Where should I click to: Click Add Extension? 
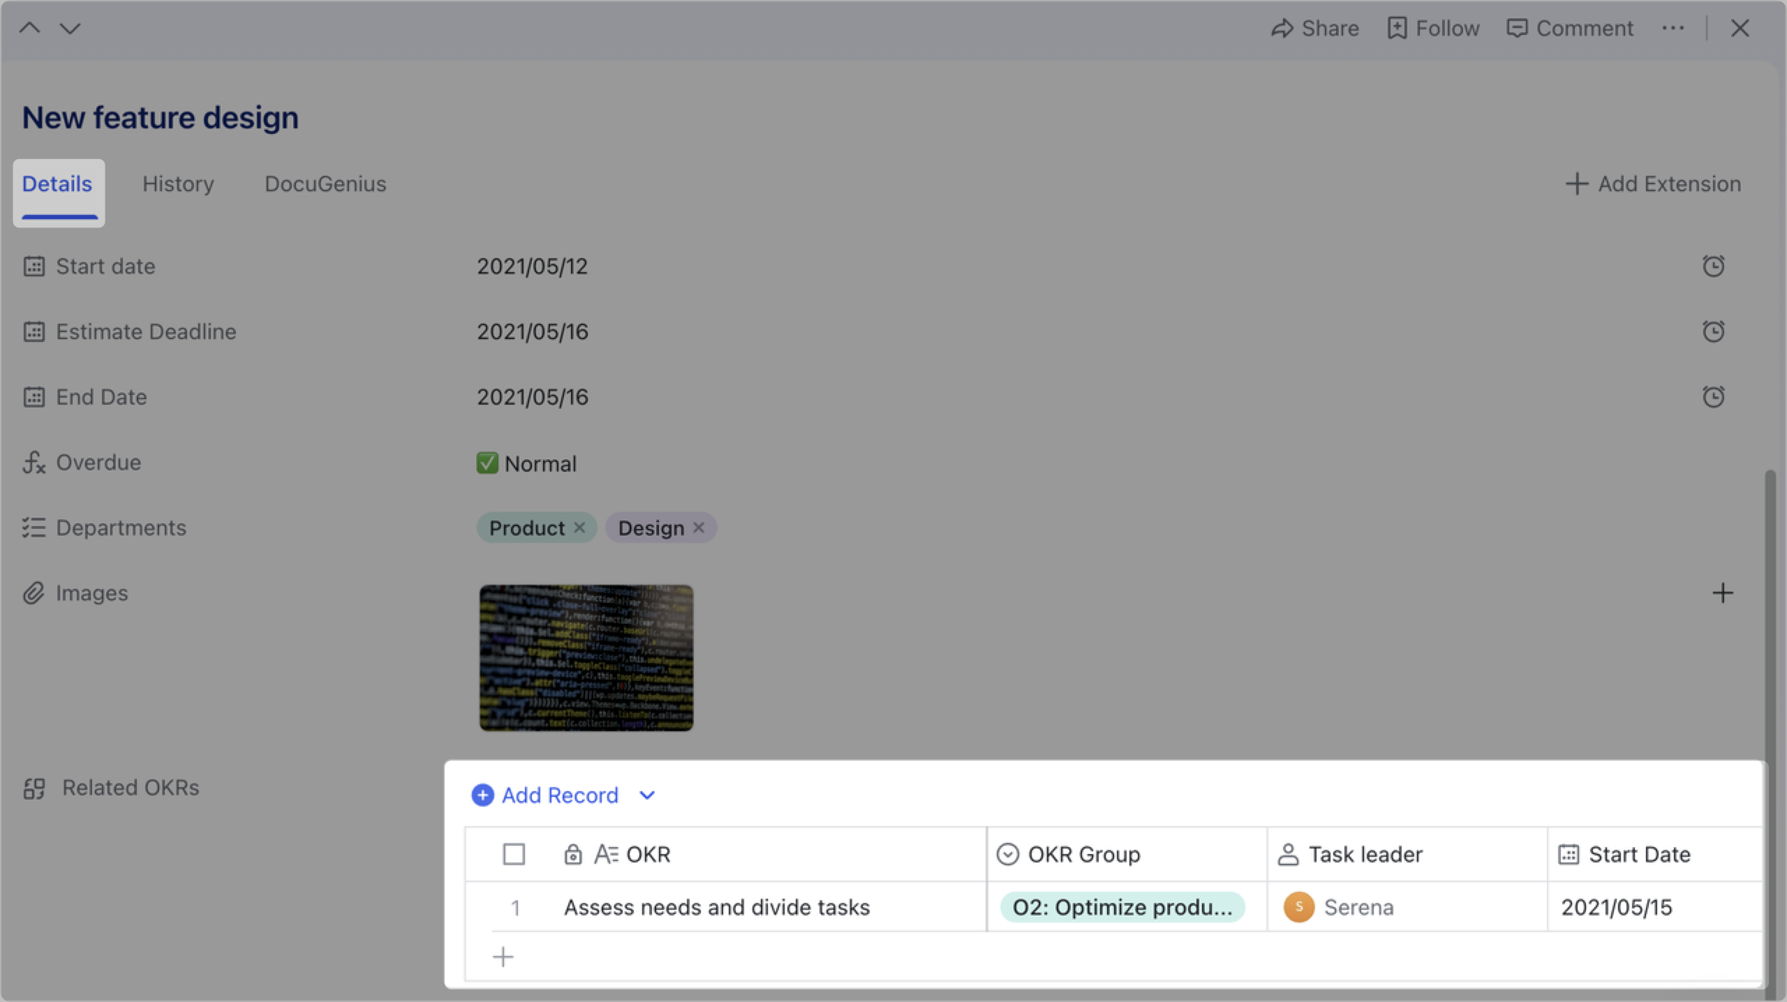(x=1653, y=184)
